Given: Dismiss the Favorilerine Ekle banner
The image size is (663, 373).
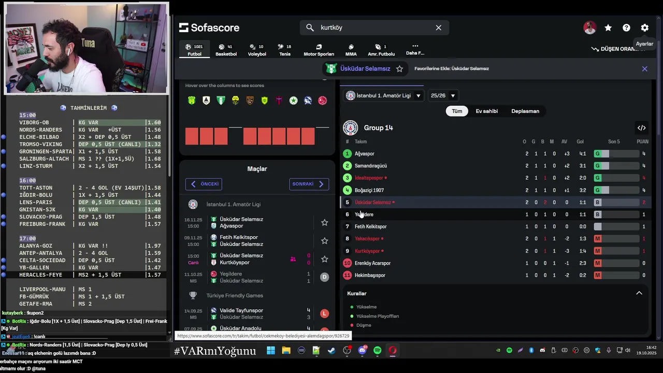Looking at the screenshot, I should (x=645, y=68).
